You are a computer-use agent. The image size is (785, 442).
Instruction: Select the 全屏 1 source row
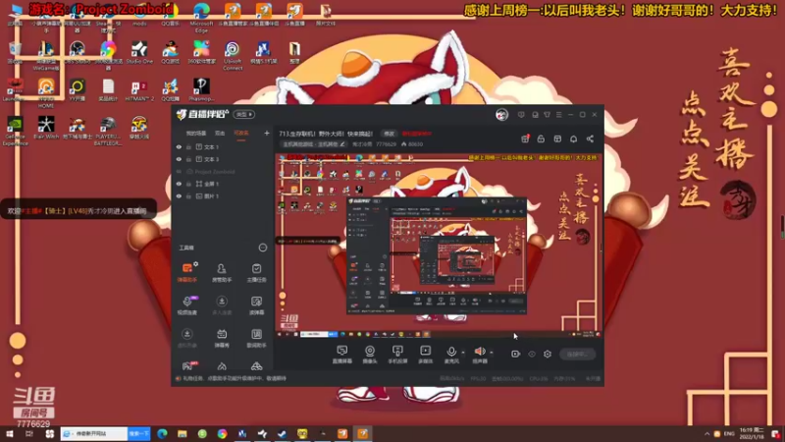coord(223,184)
